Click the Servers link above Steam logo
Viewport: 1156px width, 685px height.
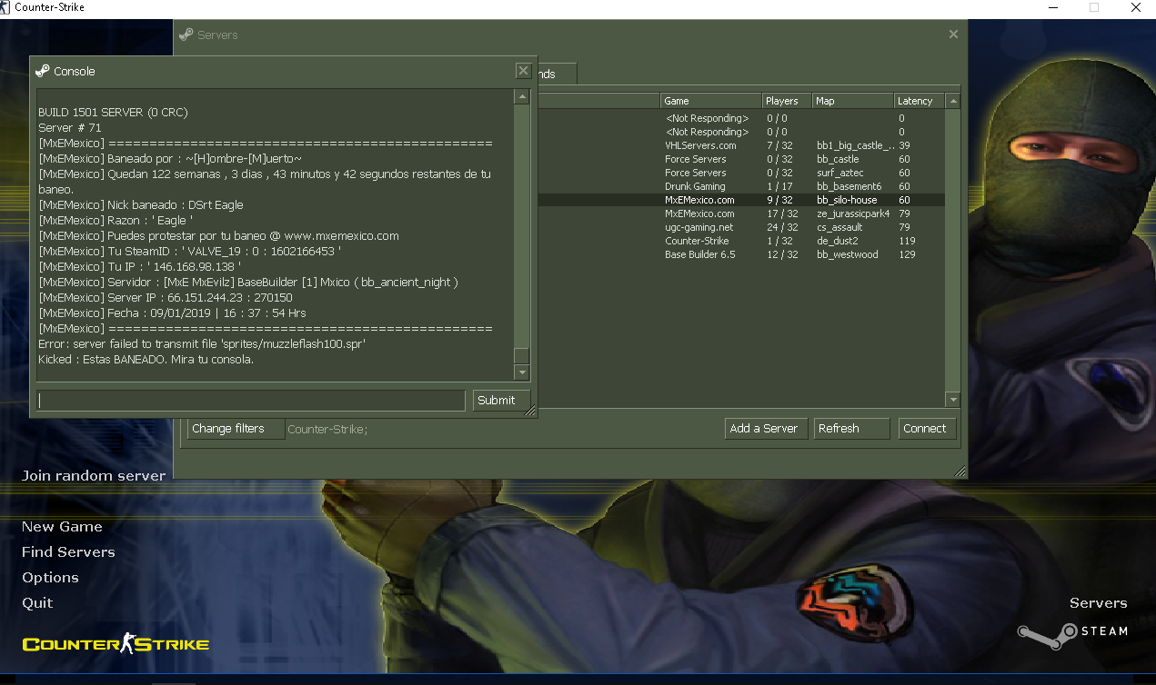(x=1098, y=603)
